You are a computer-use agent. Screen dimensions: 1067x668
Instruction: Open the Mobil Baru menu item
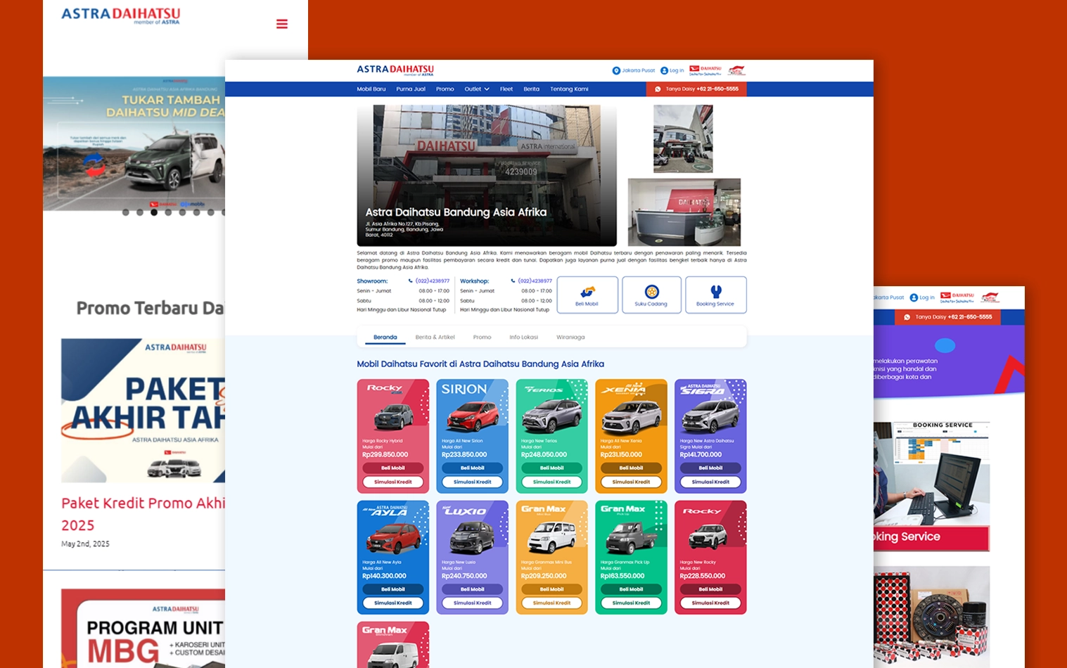coord(371,89)
